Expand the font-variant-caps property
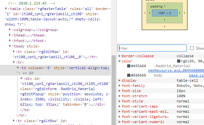The height and width of the screenshot is (125, 204). [x=119, y=106]
